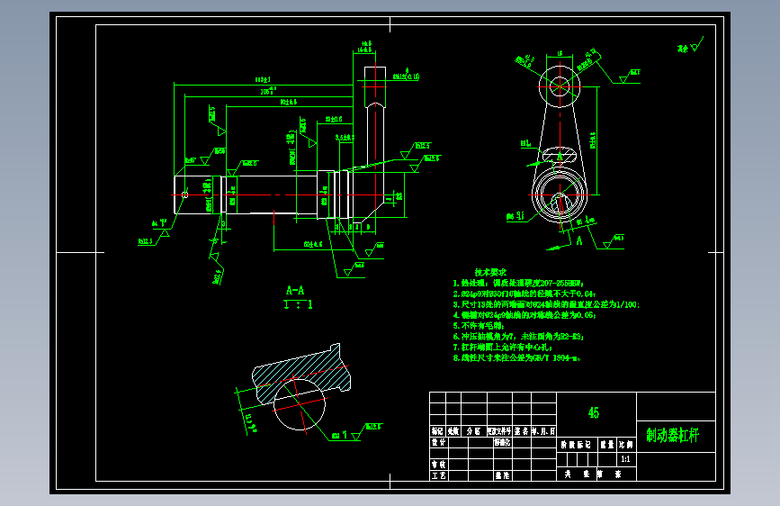Select the A-A section view label
The width and height of the screenshot is (780, 506).
click(x=295, y=290)
